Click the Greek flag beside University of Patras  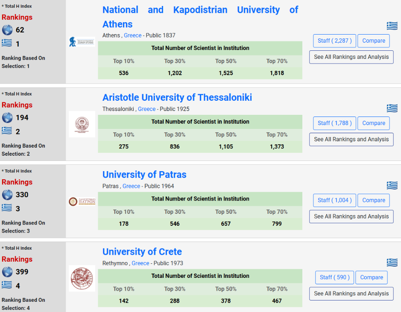[392, 185]
